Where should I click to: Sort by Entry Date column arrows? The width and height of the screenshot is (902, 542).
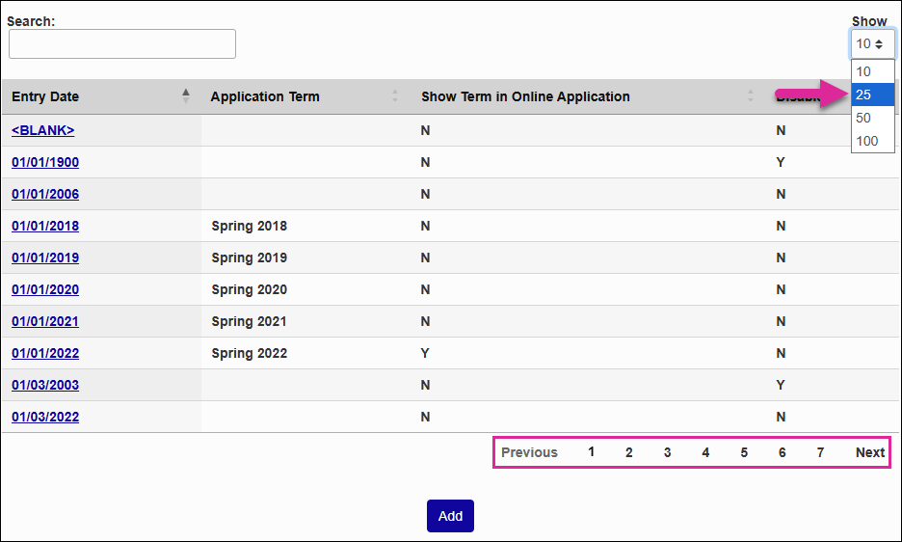[x=186, y=96]
